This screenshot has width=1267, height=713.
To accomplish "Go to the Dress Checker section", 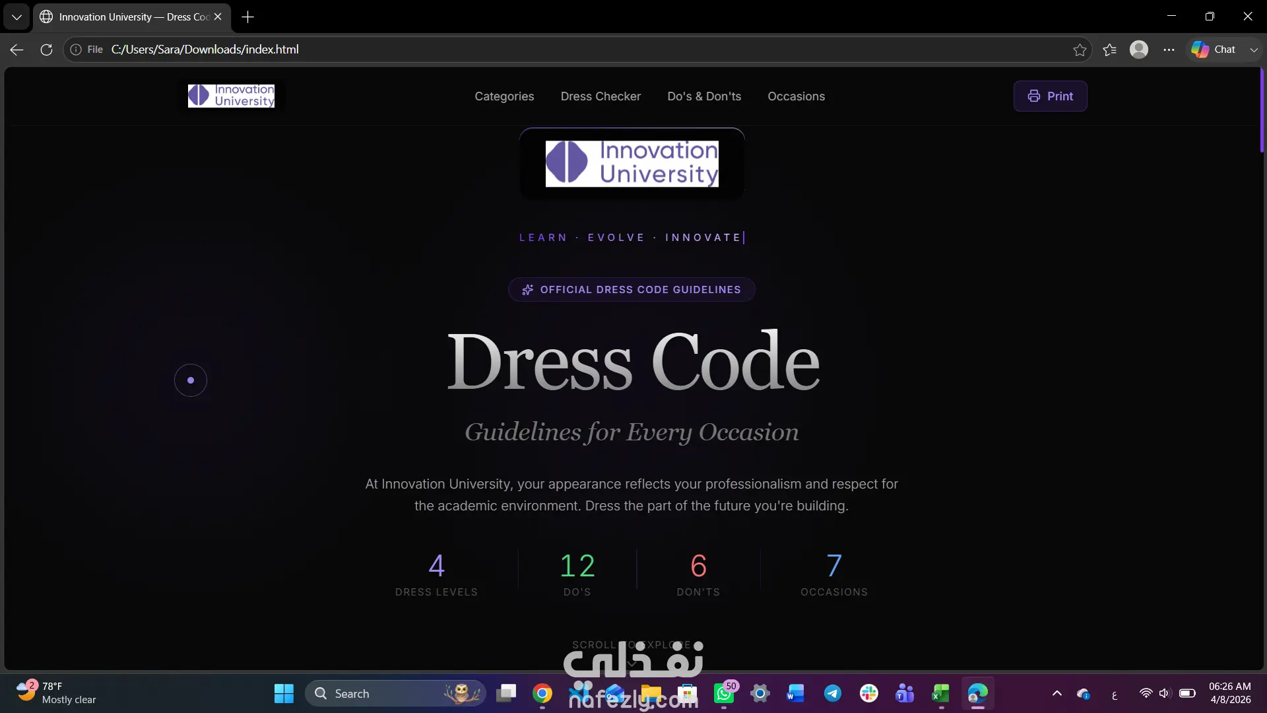I will [x=601, y=96].
